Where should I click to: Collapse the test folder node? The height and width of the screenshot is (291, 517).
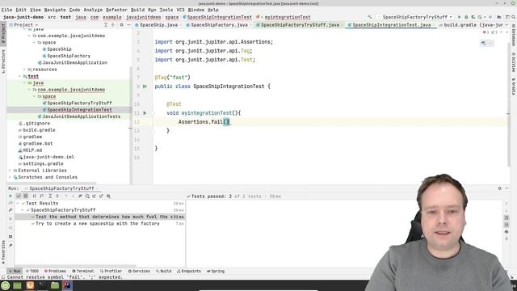(x=19, y=76)
